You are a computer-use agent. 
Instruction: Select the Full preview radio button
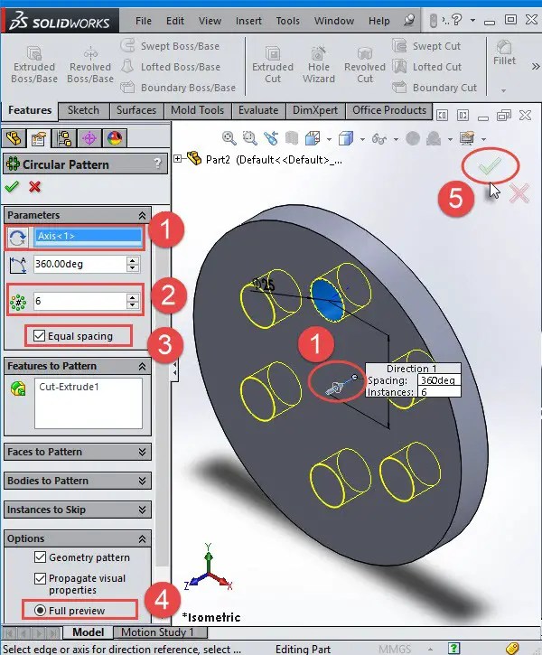tap(40, 611)
